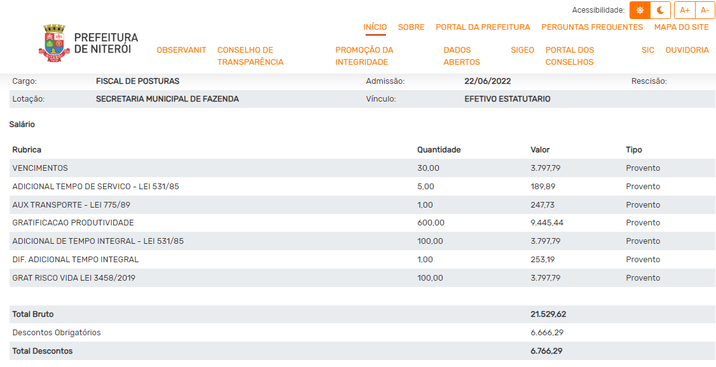Switch to dark mode moon icon
Image resolution: width=716 pixels, height=367 pixels.
(x=661, y=10)
